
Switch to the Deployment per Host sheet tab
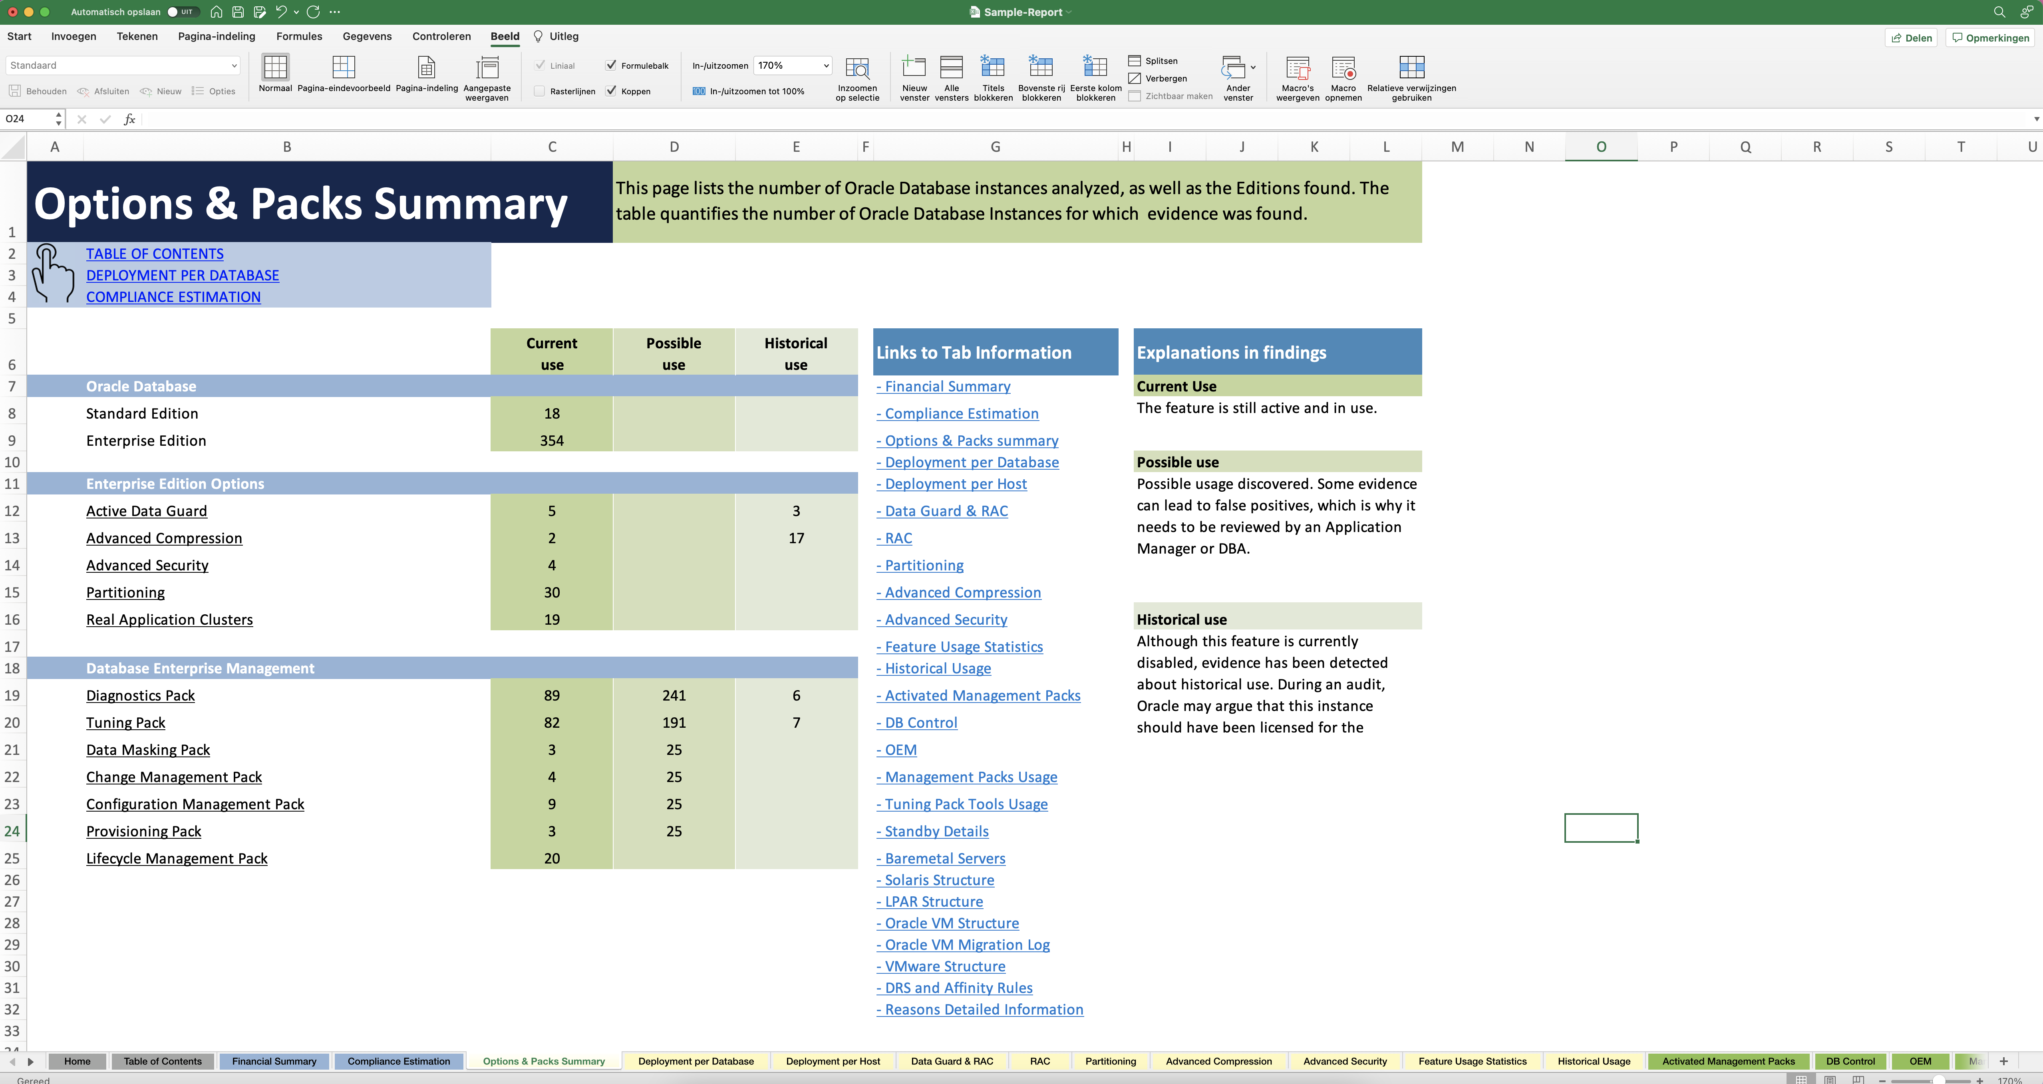[x=833, y=1061]
